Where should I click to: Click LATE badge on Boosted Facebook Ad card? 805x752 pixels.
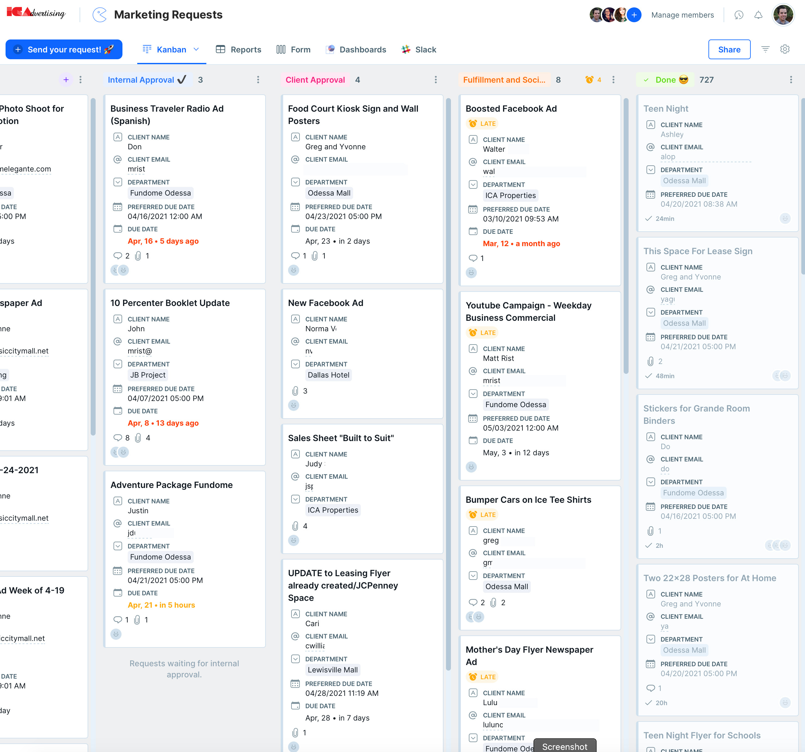point(482,123)
